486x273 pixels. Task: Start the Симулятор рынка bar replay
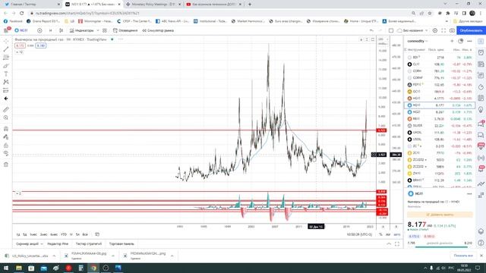(158, 30)
